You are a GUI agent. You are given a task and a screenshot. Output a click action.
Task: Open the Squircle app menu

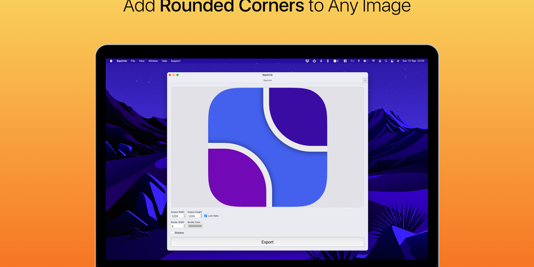click(x=122, y=61)
